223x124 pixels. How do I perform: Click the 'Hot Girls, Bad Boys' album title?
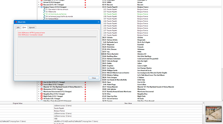144,57
